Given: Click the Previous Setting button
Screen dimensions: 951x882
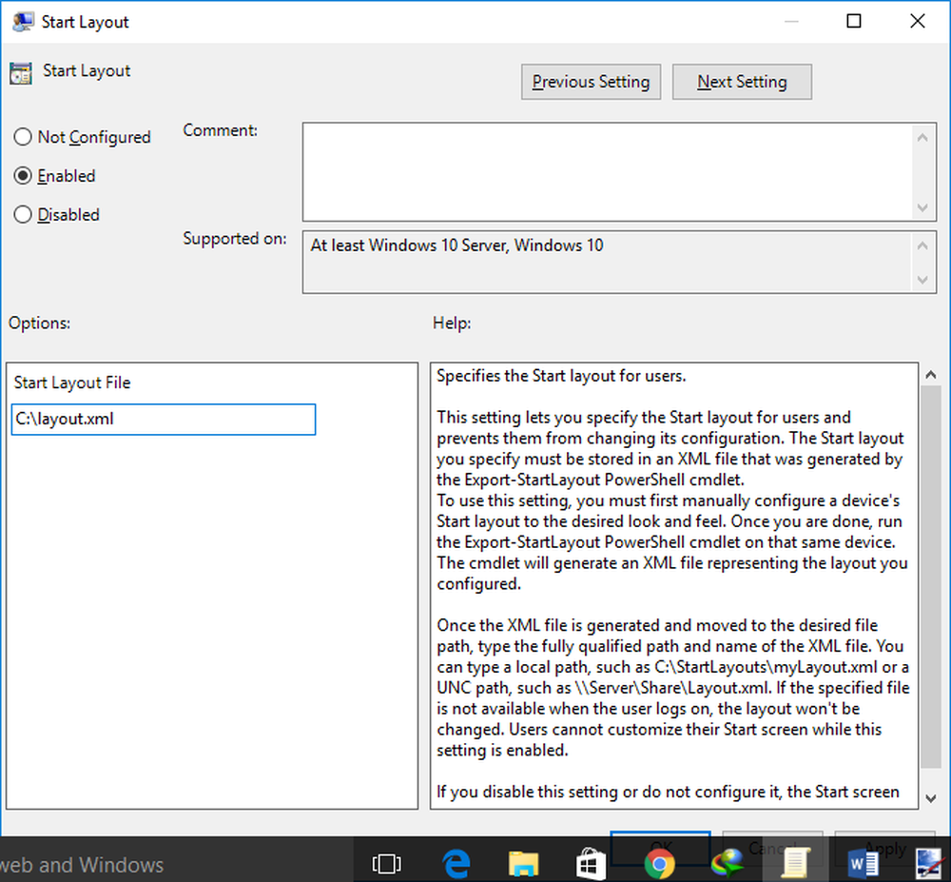Looking at the screenshot, I should tap(591, 82).
